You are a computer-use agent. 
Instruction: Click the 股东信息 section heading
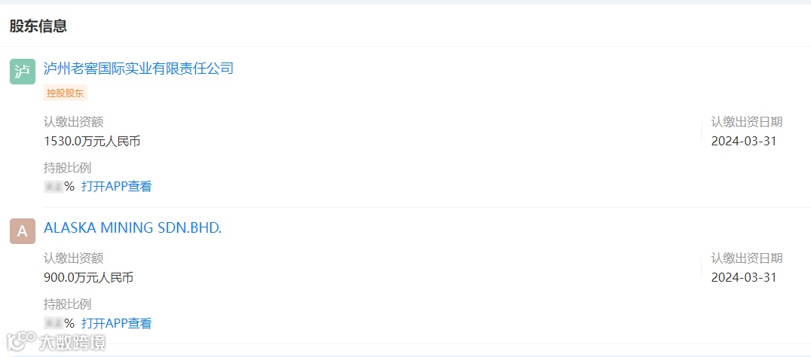(38, 26)
